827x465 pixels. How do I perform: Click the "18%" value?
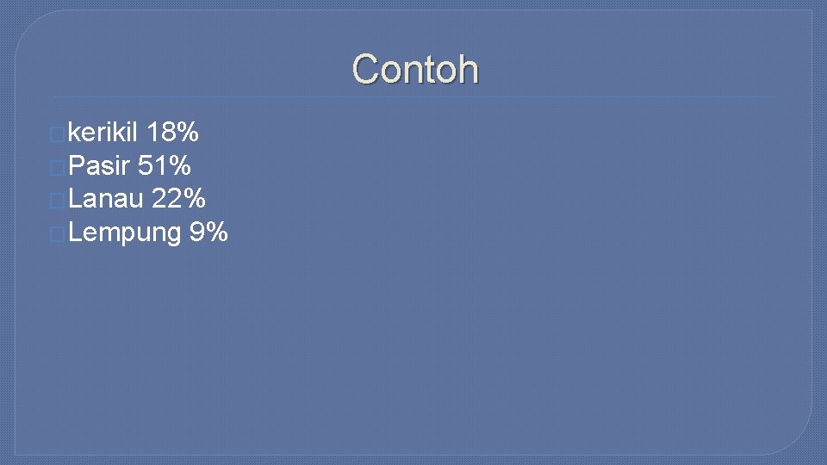click(172, 133)
